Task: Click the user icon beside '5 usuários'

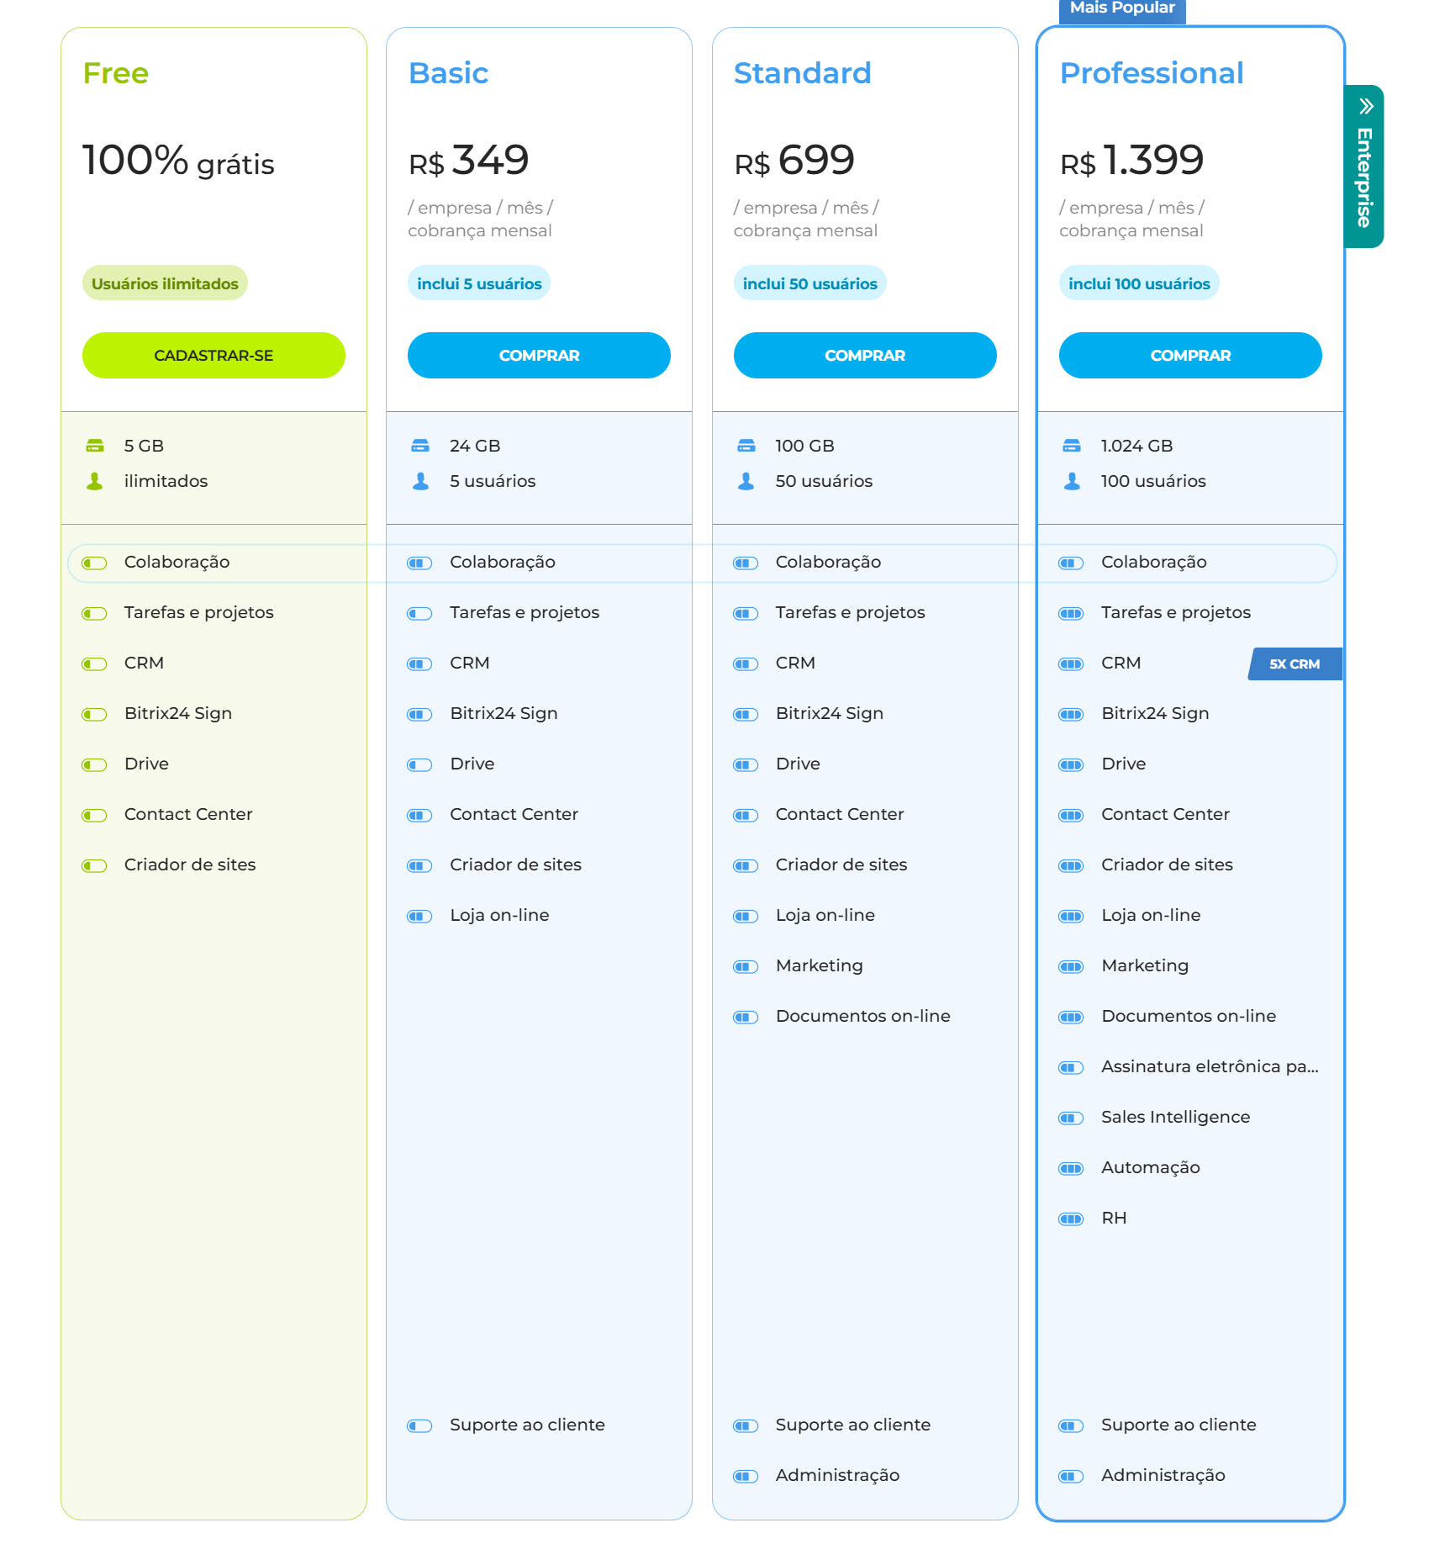Action: coord(420,481)
